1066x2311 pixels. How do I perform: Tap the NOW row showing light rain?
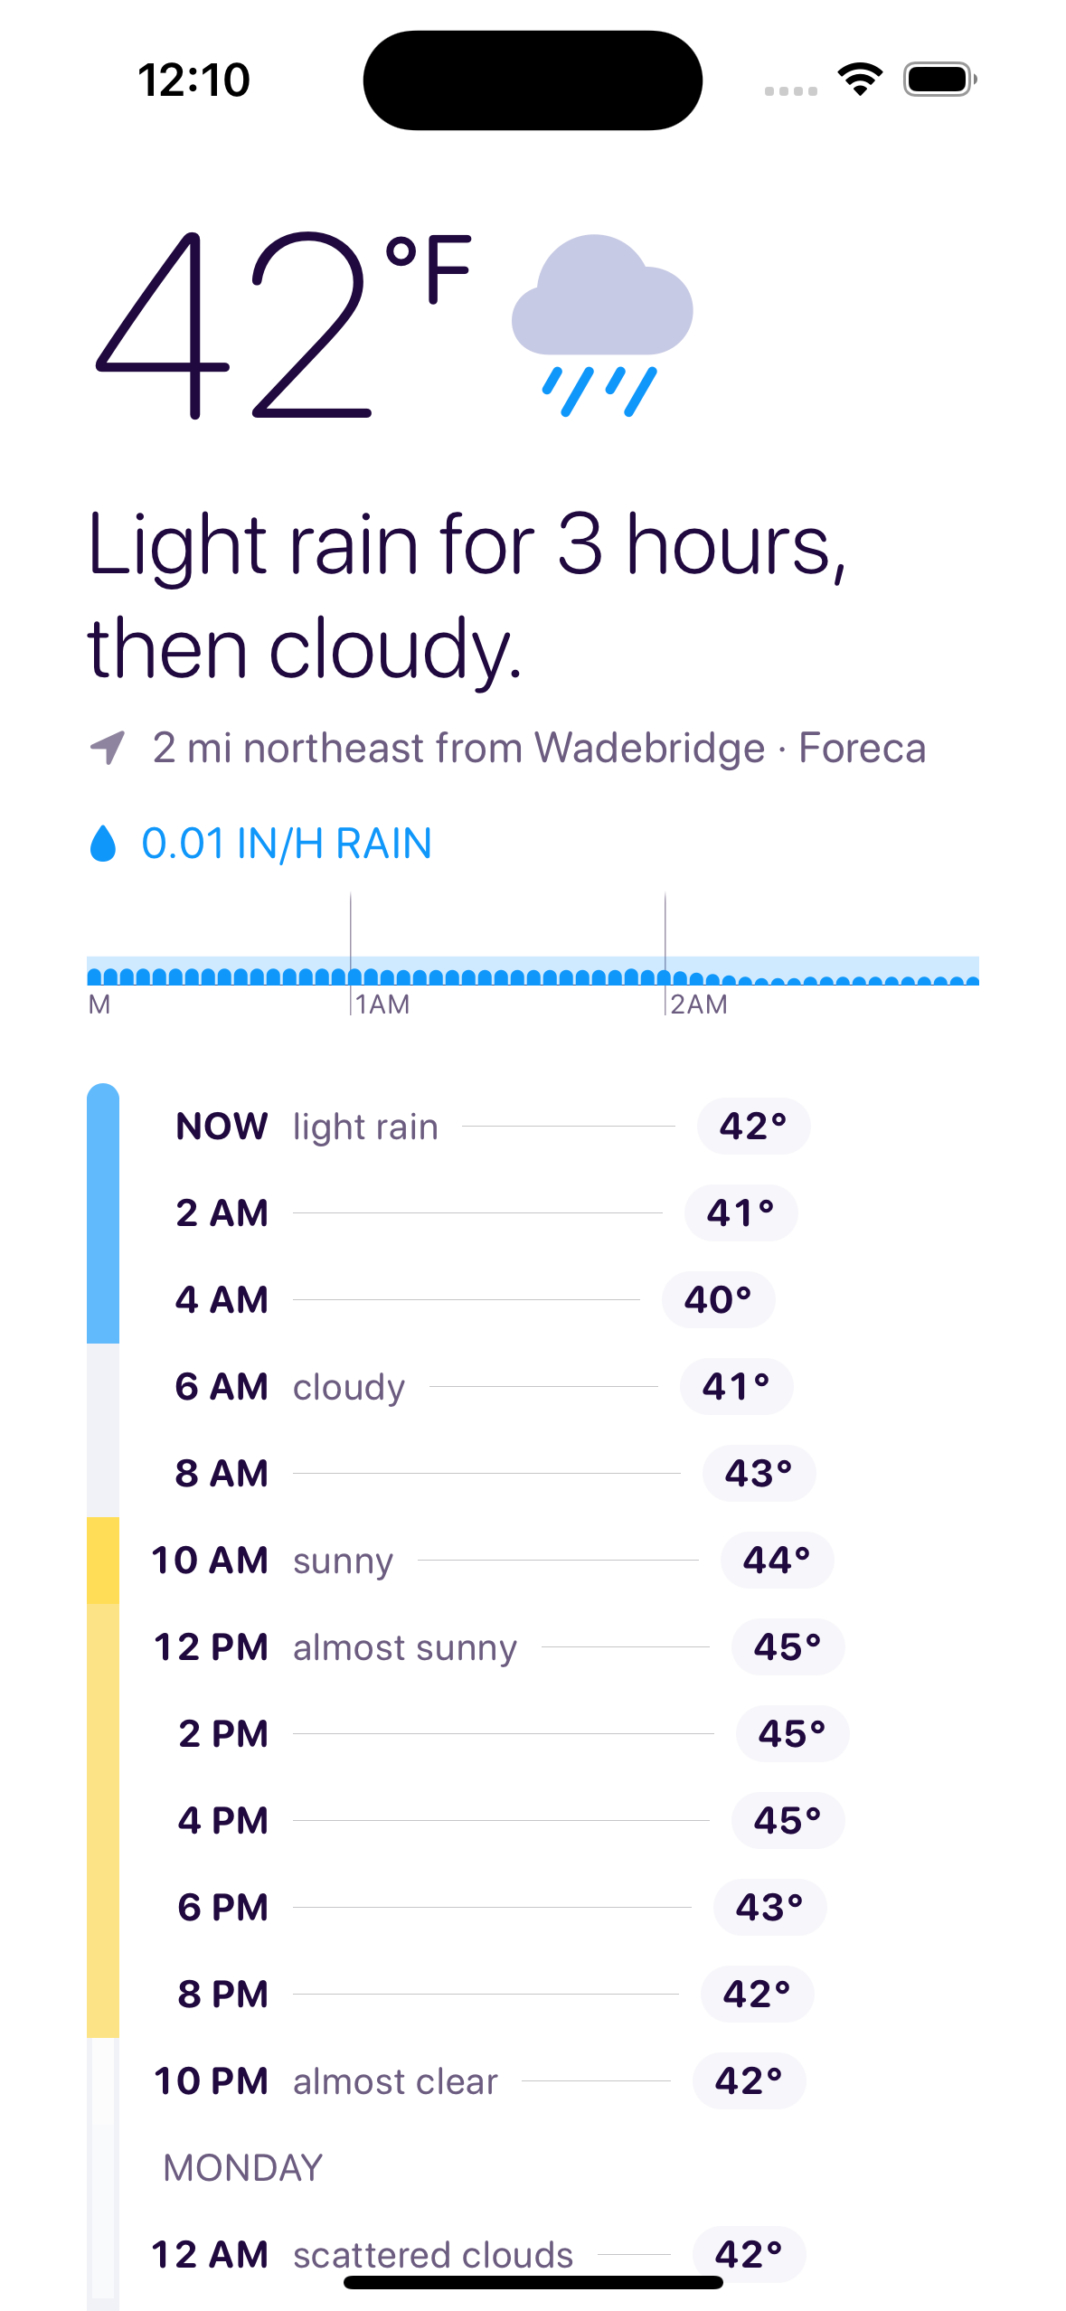click(x=452, y=1126)
